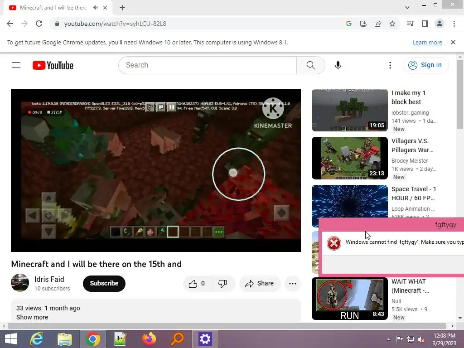The width and height of the screenshot is (464, 348).
Task: Click the horizontal scrollbar right arrow
Action: (x=453, y=326)
